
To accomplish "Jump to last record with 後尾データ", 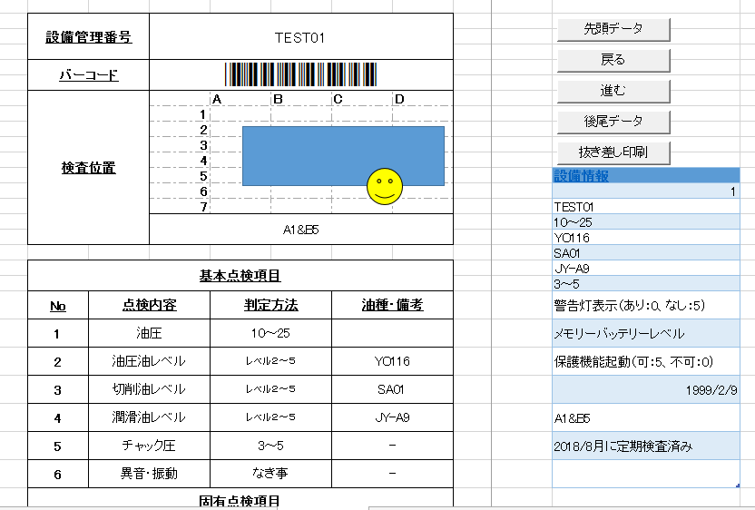I will [613, 122].
